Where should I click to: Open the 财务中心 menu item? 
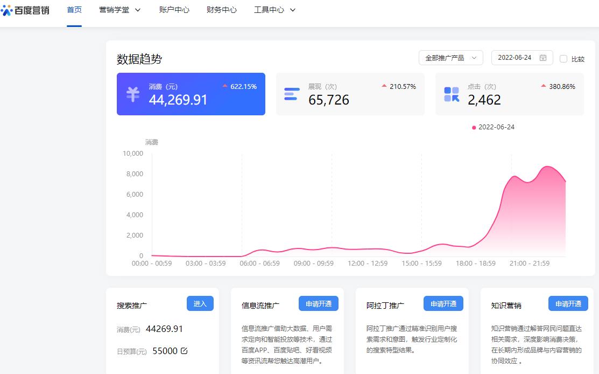click(221, 9)
